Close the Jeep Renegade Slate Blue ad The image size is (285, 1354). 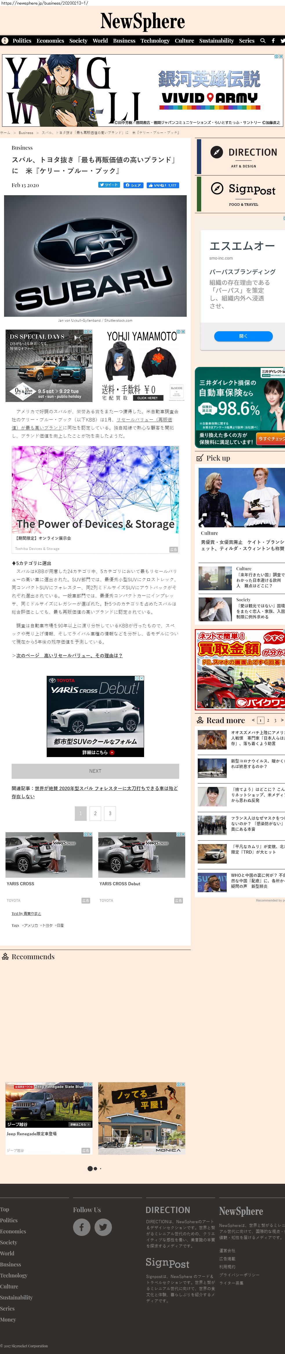click(x=90, y=1084)
